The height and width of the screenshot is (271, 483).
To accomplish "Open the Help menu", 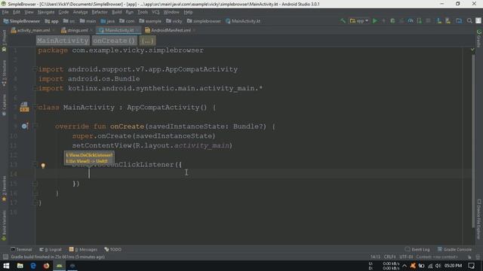I will pos(188,12).
